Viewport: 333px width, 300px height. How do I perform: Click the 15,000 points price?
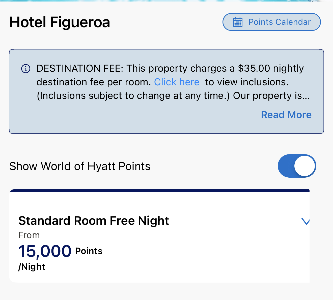(45, 251)
